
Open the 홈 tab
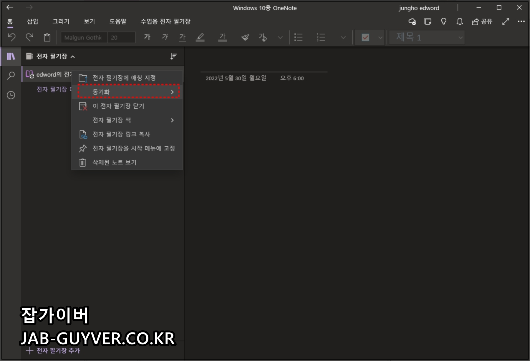click(x=10, y=21)
